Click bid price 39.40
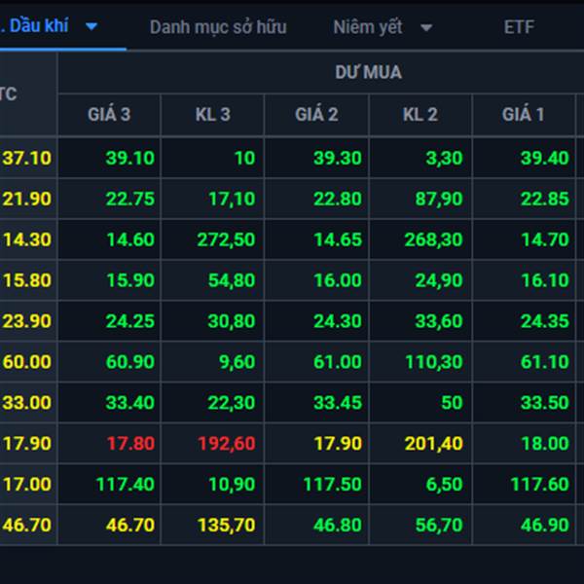The height and width of the screenshot is (584, 584). click(545, 158)
